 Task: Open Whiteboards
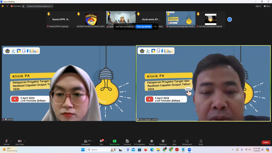[x=187, y=142]
